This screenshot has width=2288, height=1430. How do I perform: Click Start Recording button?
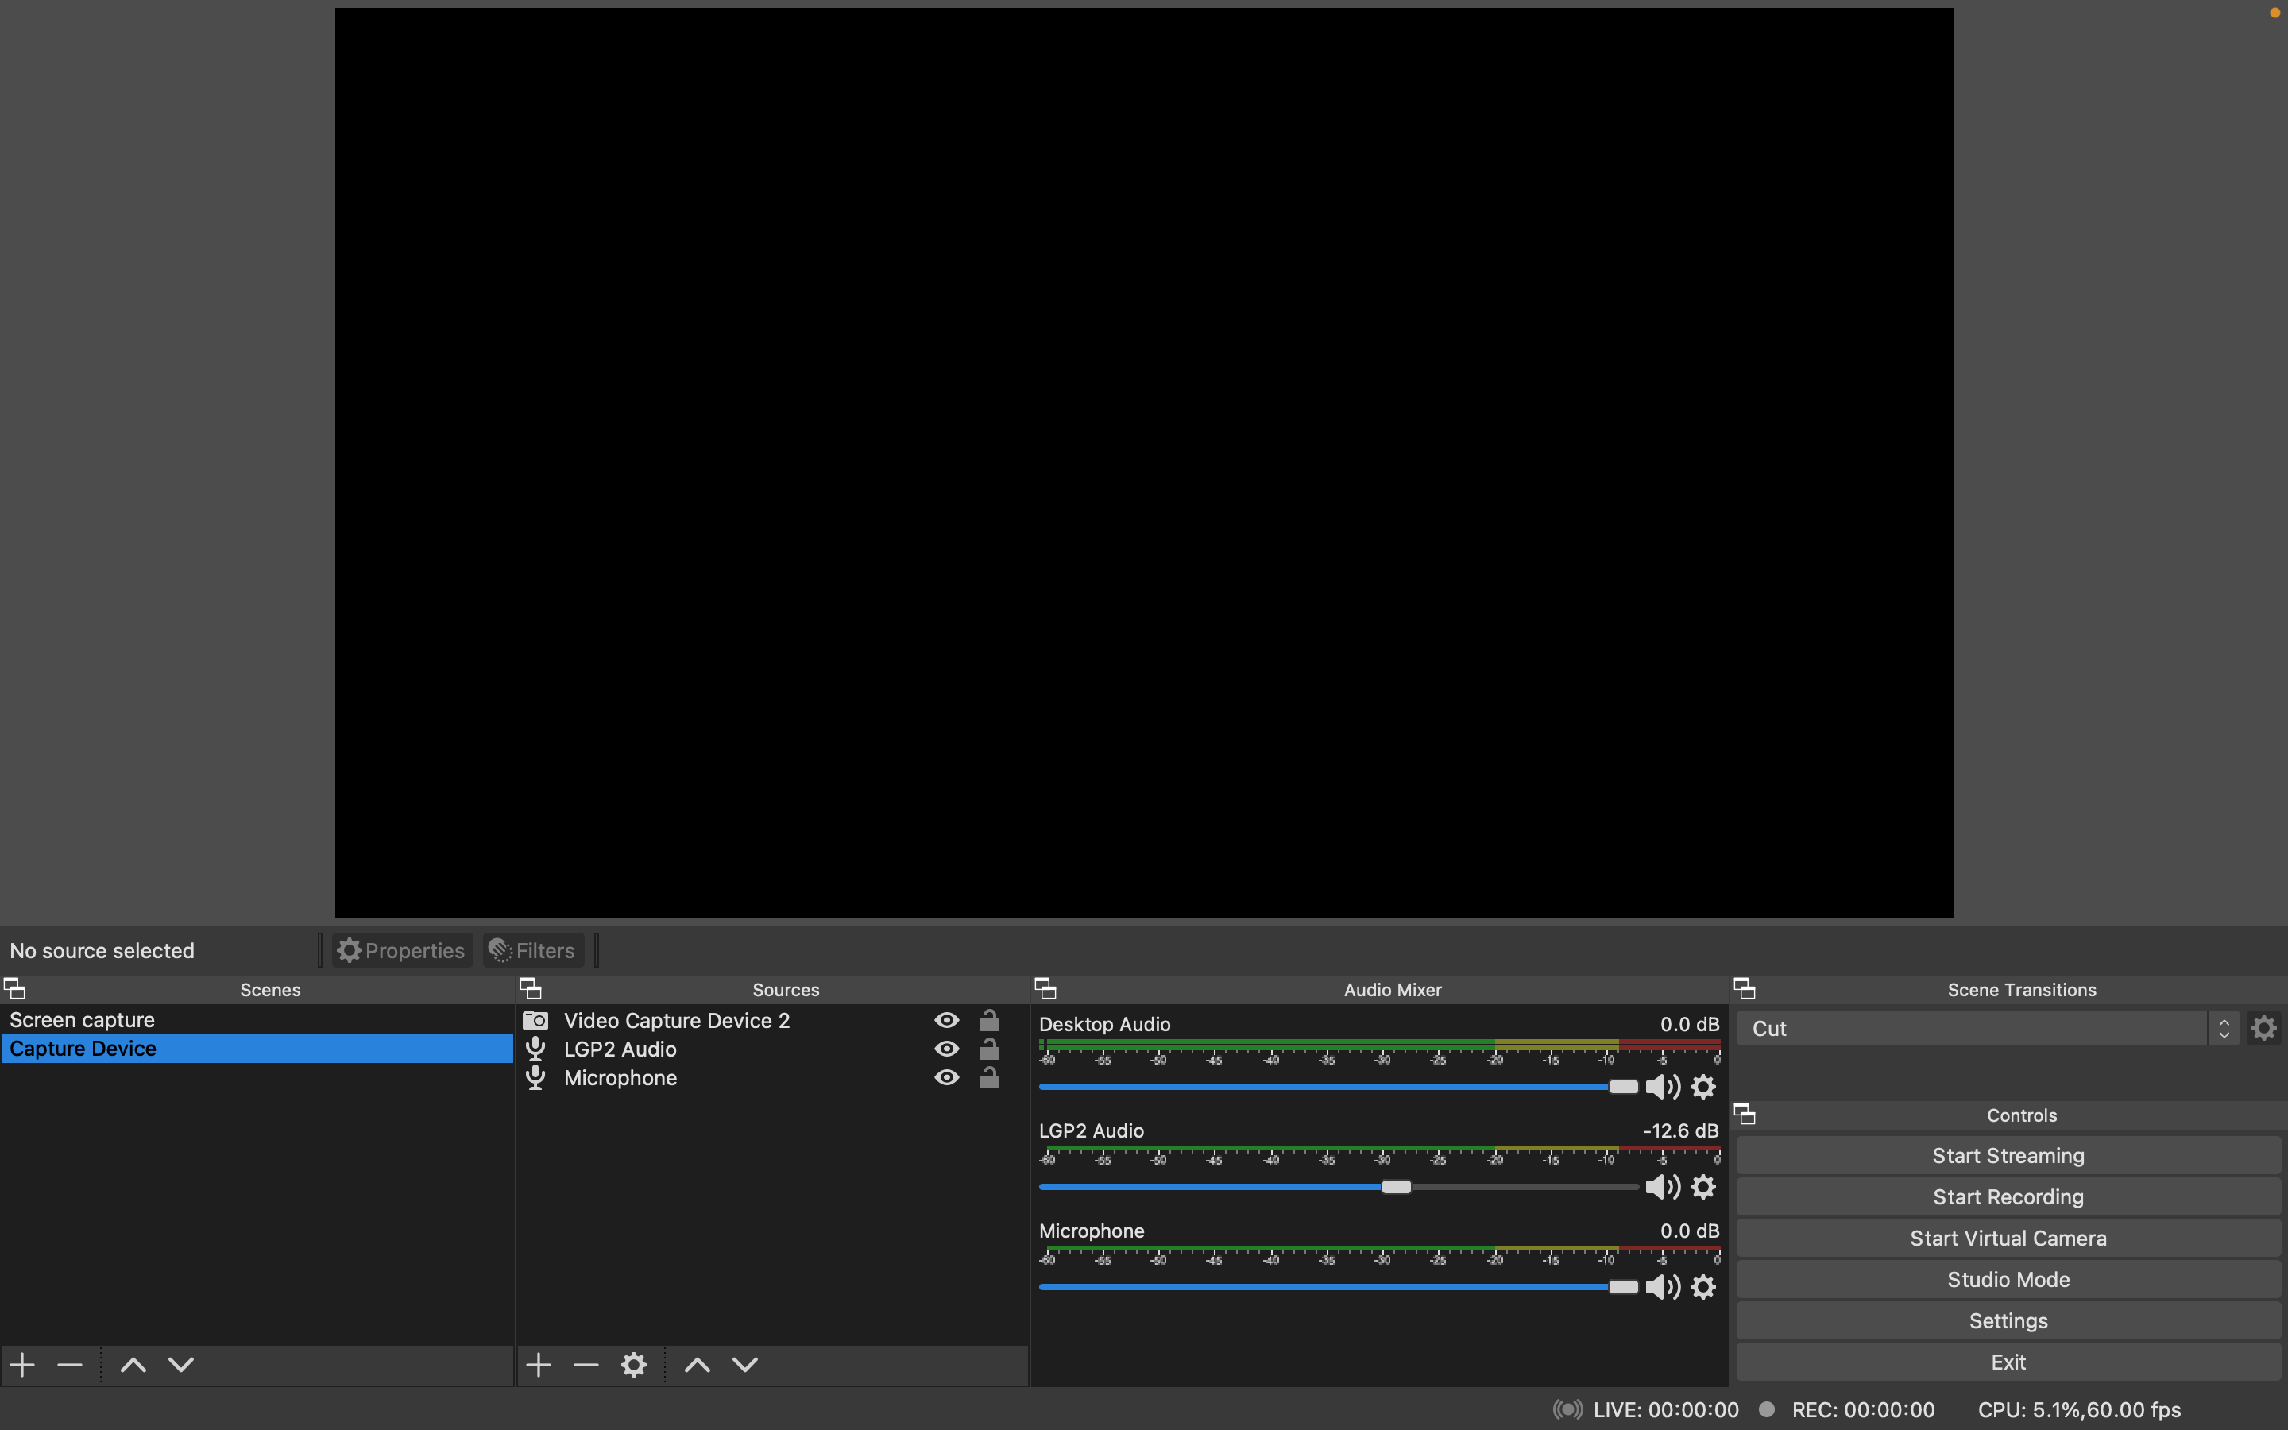pos(2008,1196)
